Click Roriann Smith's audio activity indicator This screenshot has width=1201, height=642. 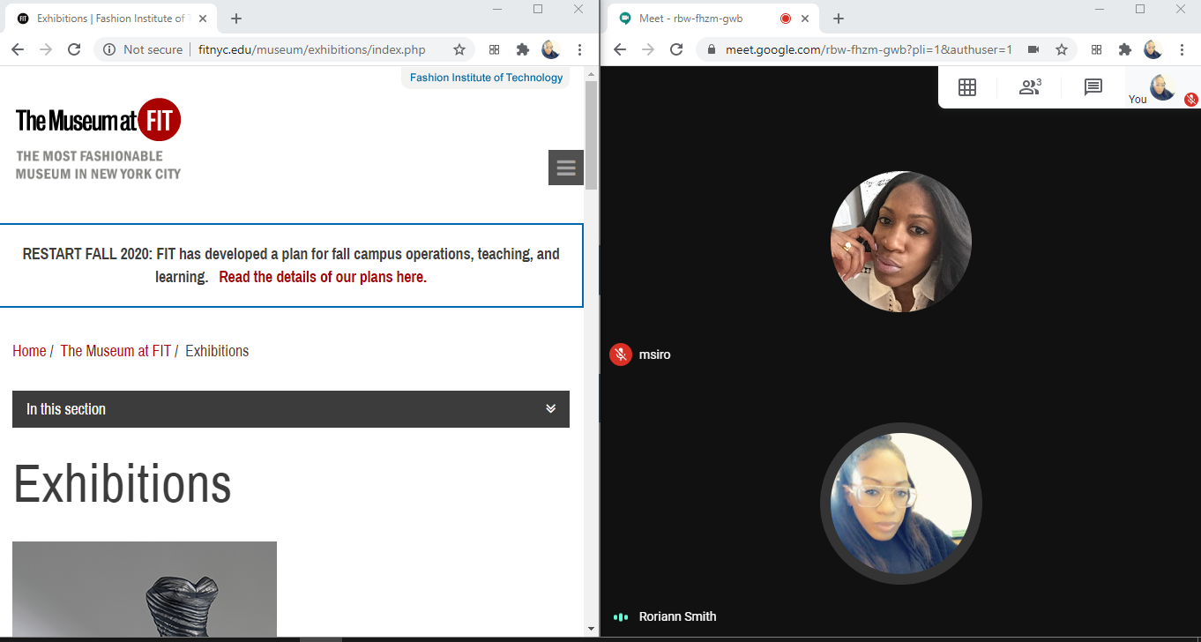620,616
